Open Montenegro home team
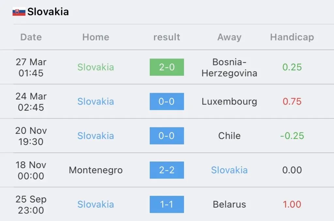Viewport: 334px width, 221px height. click(x=96, y=170)
